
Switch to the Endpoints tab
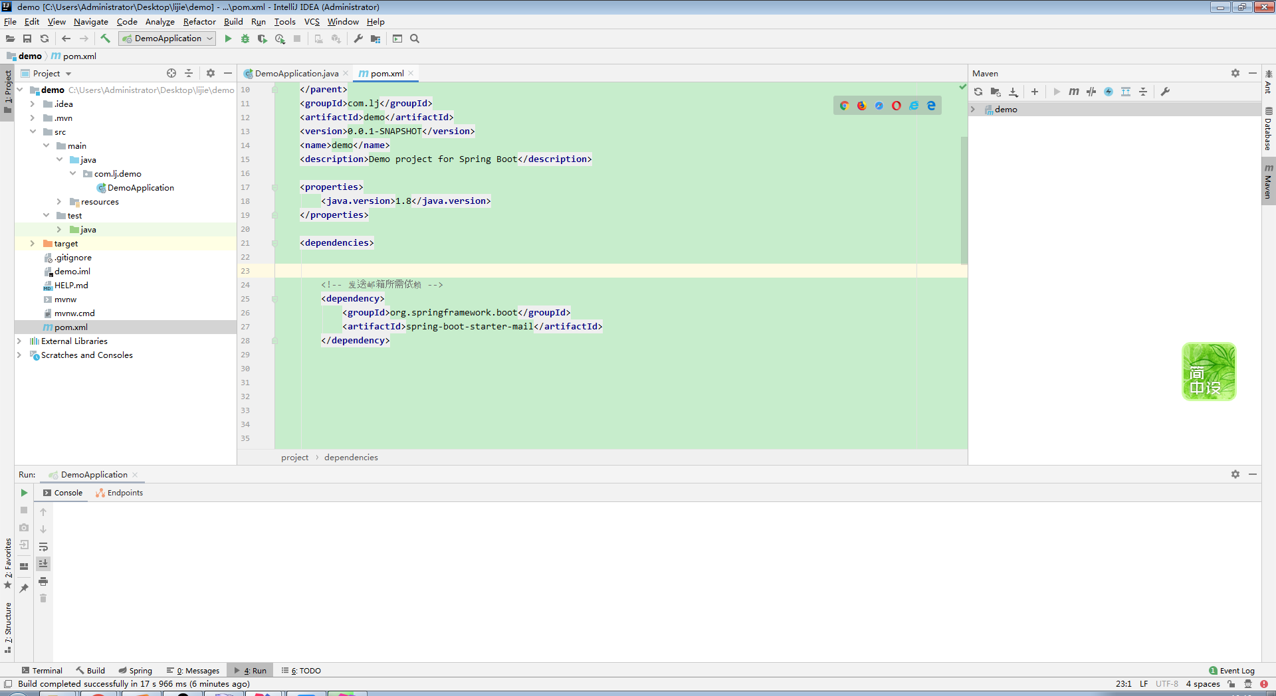click(120, 493)
